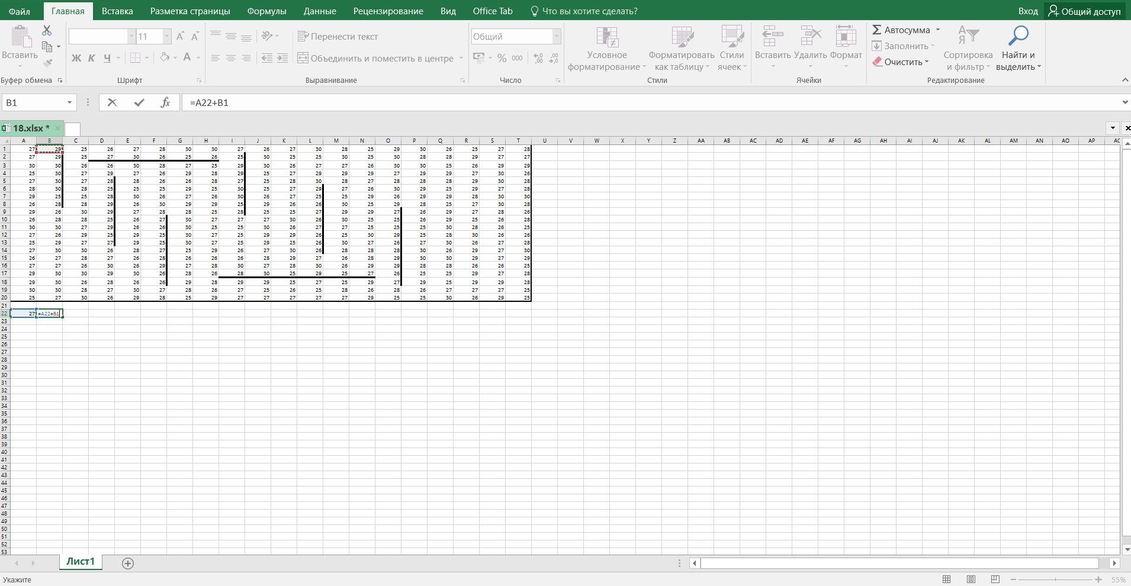Collapse the ribbon with the chevron

[x=1125, y=80]
